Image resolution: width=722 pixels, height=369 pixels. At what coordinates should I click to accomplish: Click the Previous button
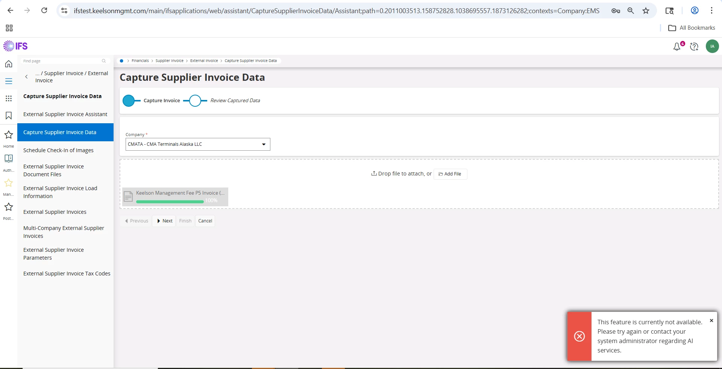click(x=137, y=221)
